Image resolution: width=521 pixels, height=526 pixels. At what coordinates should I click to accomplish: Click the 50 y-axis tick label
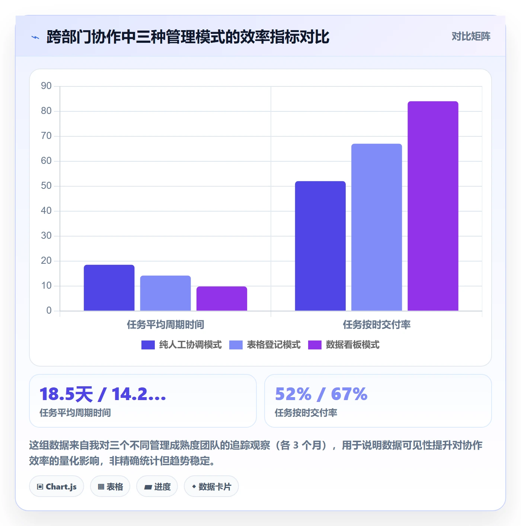pyautogui.click(x=46, y=186)
